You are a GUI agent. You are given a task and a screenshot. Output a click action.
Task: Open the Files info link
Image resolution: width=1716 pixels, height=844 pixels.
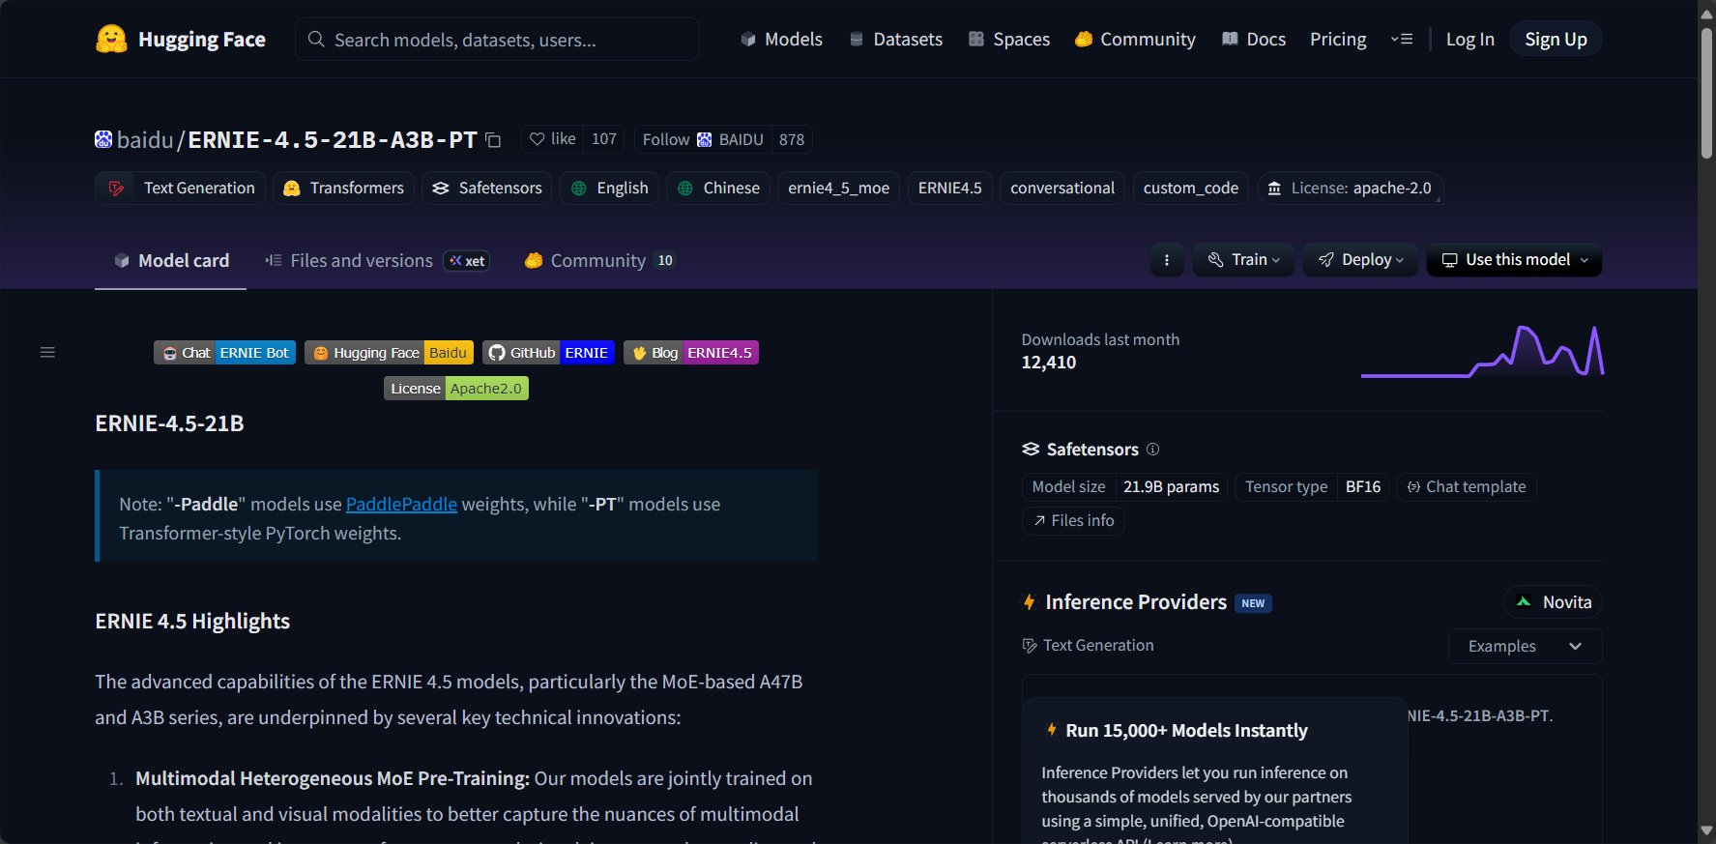(x=1073, y=521)
